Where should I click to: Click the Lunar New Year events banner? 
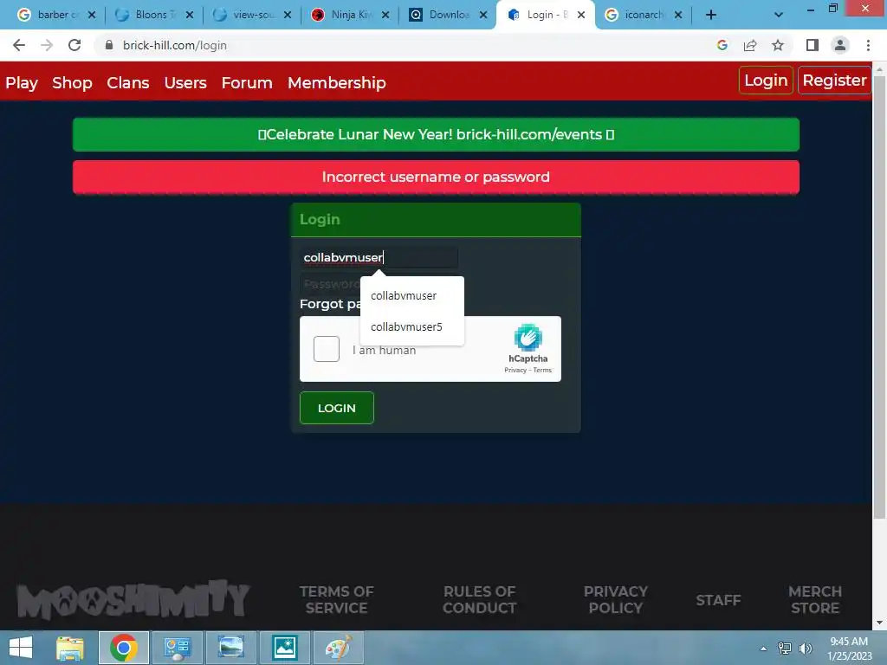[436, 134]
